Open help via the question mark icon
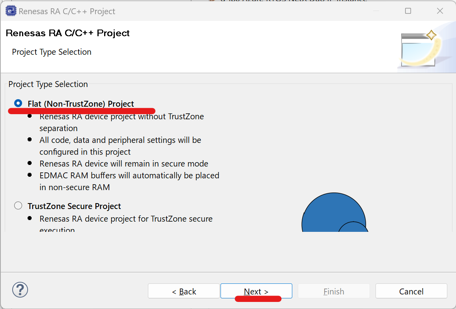 20,290
